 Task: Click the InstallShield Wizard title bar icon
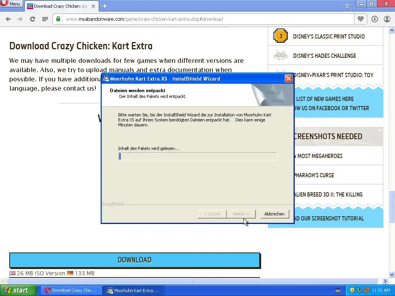pos(106,79)
